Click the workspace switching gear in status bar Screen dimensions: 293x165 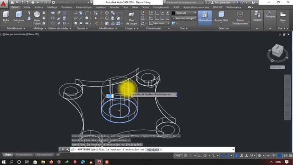260,155
